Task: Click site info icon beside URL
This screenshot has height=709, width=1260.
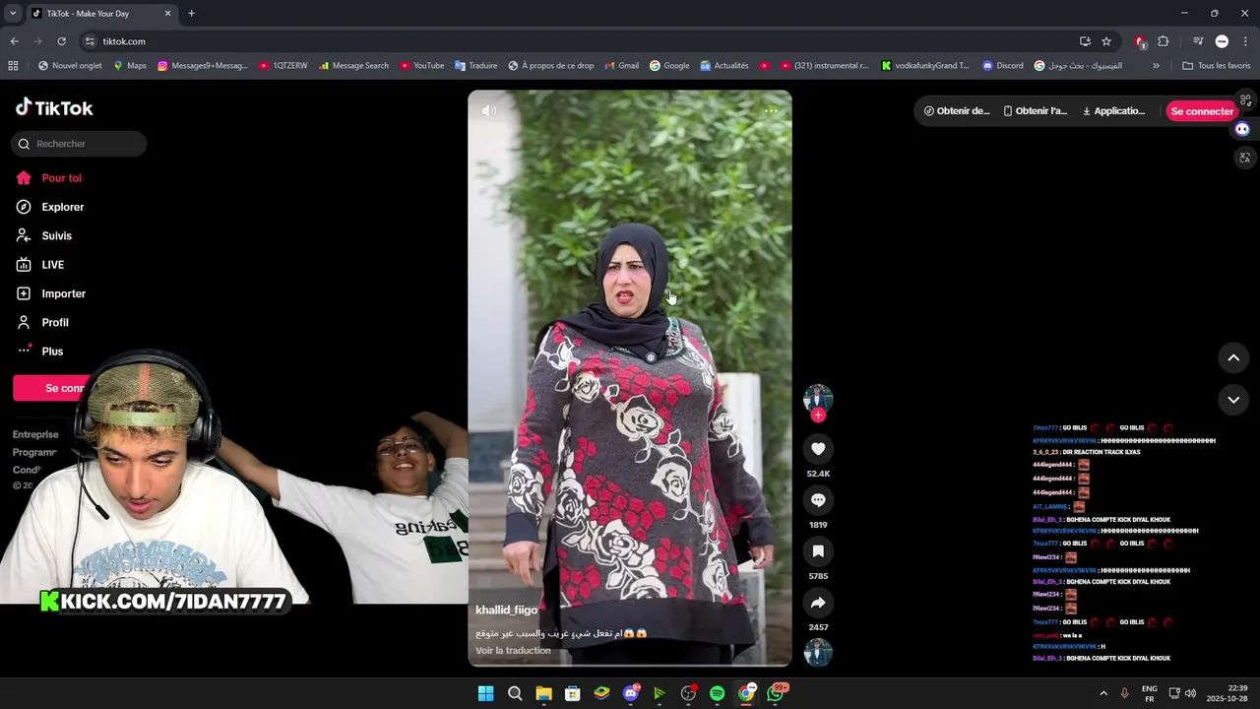Action: [x=90, y=41]
